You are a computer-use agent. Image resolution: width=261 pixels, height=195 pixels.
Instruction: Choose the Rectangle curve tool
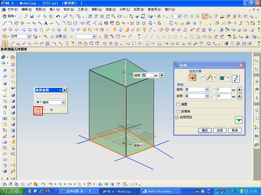(69, 23)
